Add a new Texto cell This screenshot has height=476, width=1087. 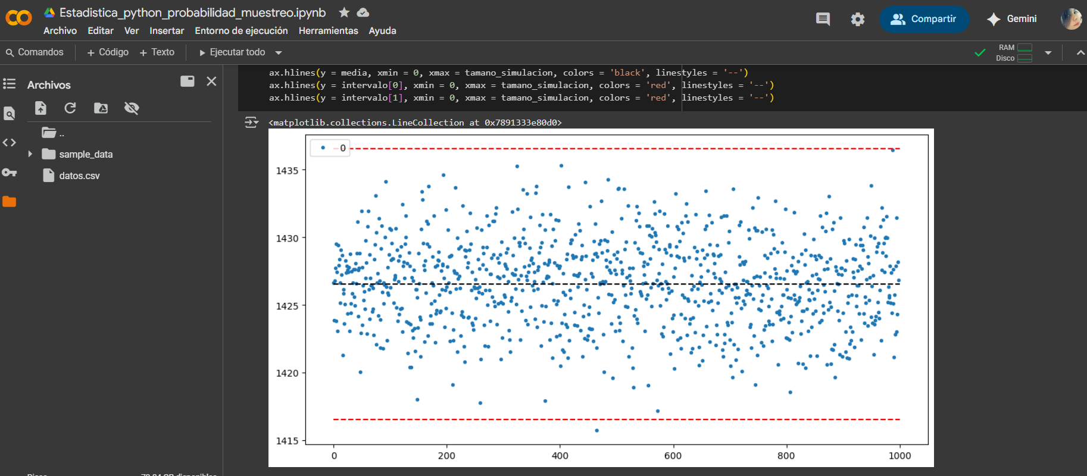157,52
